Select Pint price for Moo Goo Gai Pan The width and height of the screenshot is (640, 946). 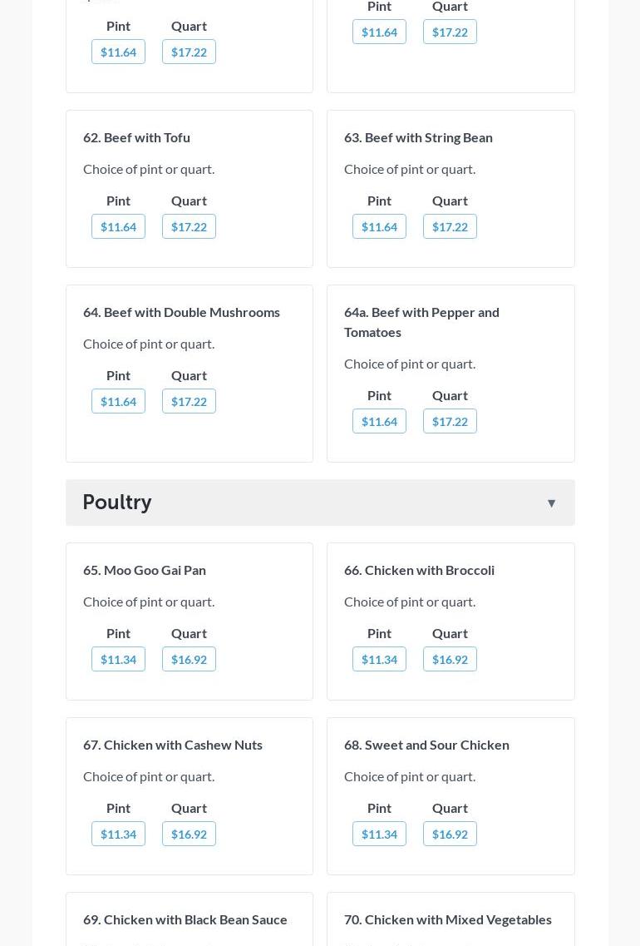(118, 659)
